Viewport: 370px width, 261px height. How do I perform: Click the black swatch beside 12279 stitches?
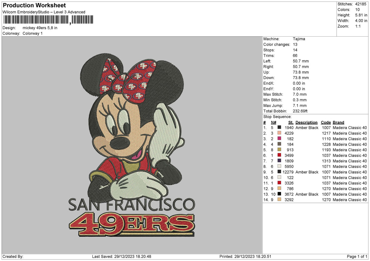coord(279,171)
